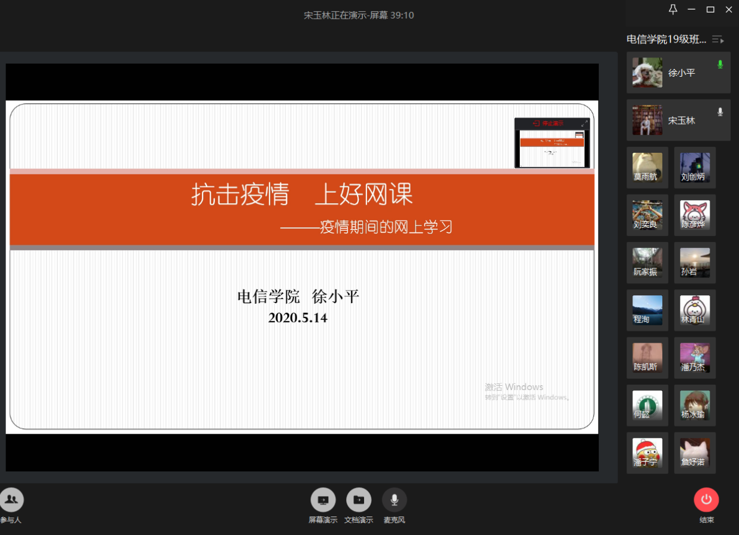Click 林青山's chicken avatar

tap(695, 310)
